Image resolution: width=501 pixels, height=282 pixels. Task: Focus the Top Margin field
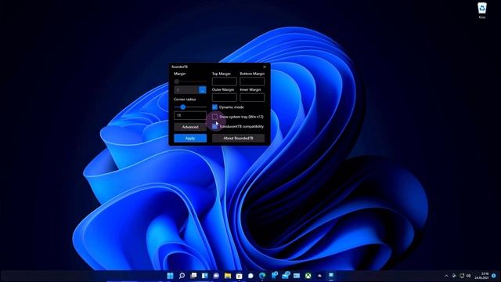(225, 81)
